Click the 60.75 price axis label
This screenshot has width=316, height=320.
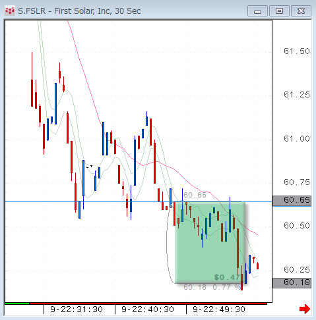[297, 182]
